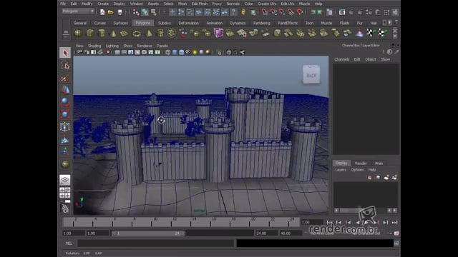The image size is (458, 257).
Task: Open the View menu in the viewport panel
Action: [79, 46]
